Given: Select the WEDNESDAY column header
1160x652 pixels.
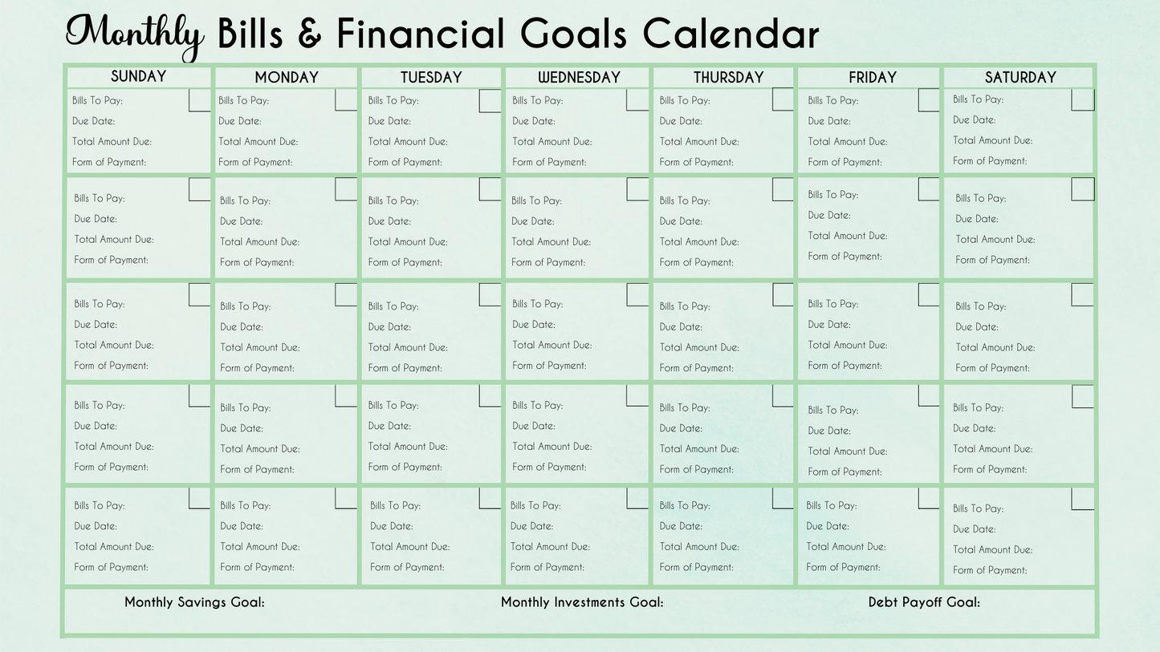Looking at the screenshot, I should [x=579, y=77].
